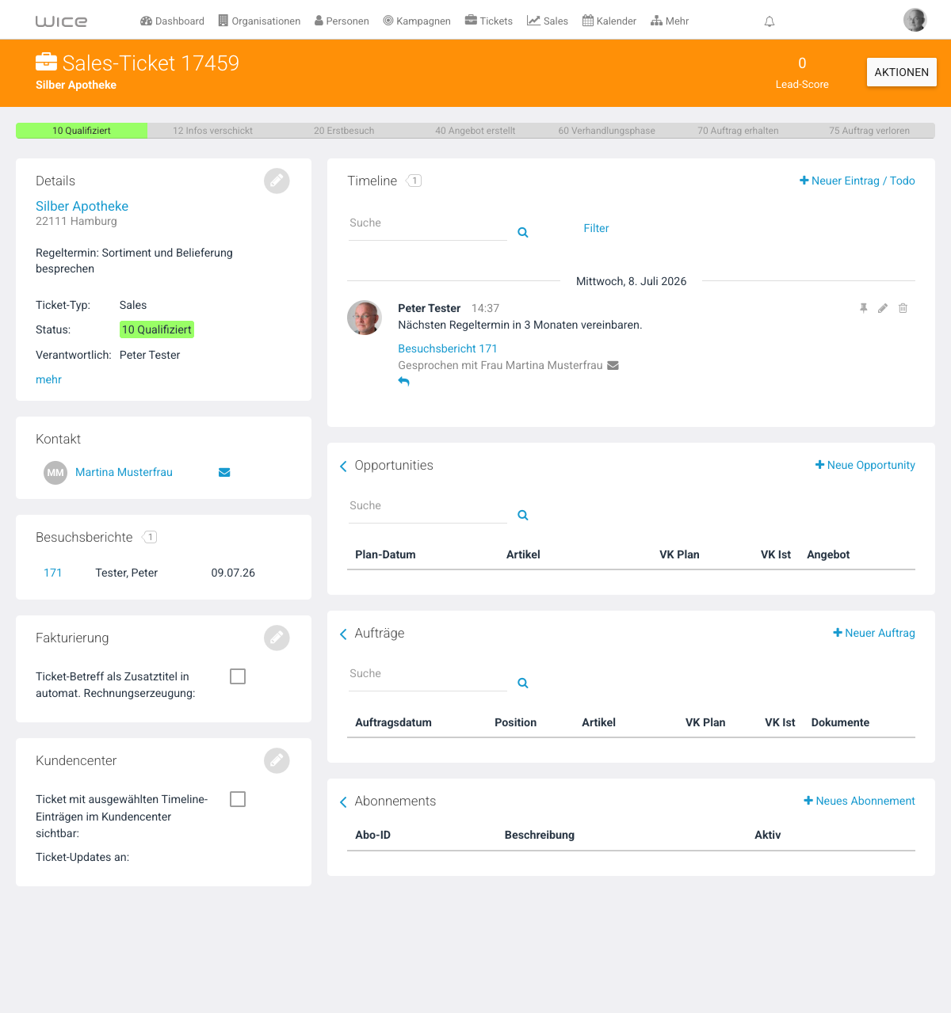This screenshot has width=951, height=1013.
Task: Collapse the Aufträge section chevron
Action: [x=343, y=634]
